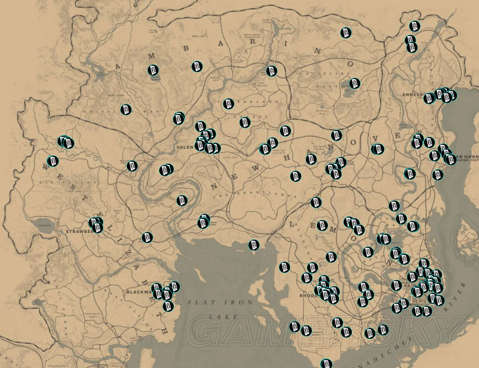Image resolution: width=479 pixels, height=368 pixels.
Task: Select the card marker just north of Fort Wallace
Action: 272,71
